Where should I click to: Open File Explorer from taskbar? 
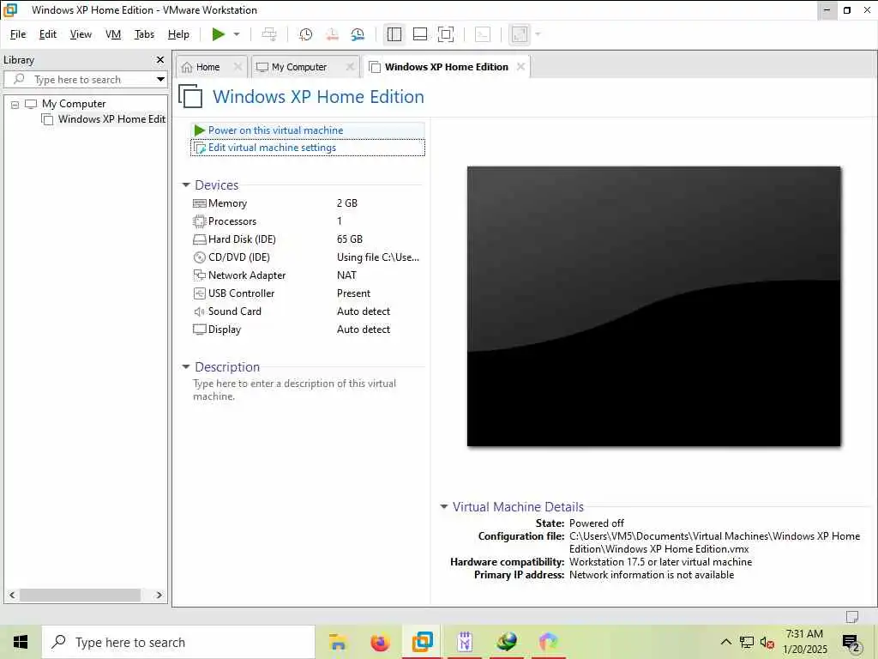338,642
